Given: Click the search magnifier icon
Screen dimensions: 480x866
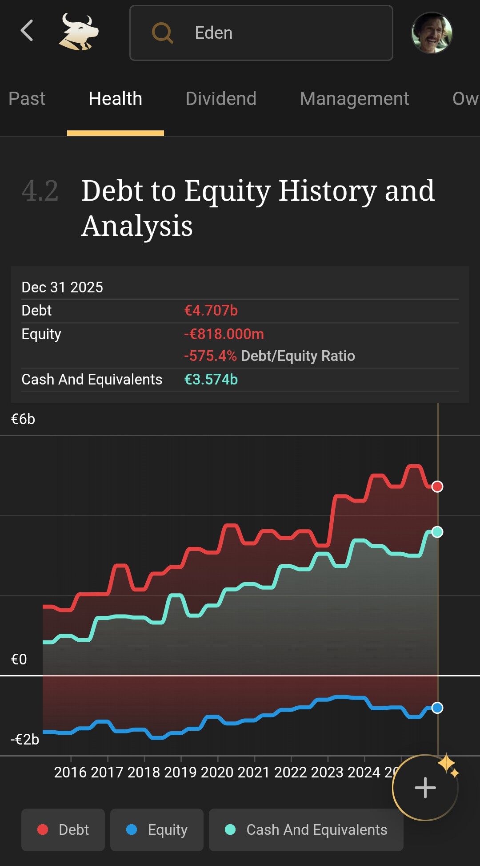Looking at the screenshot, I should click(x=162, y=33).
